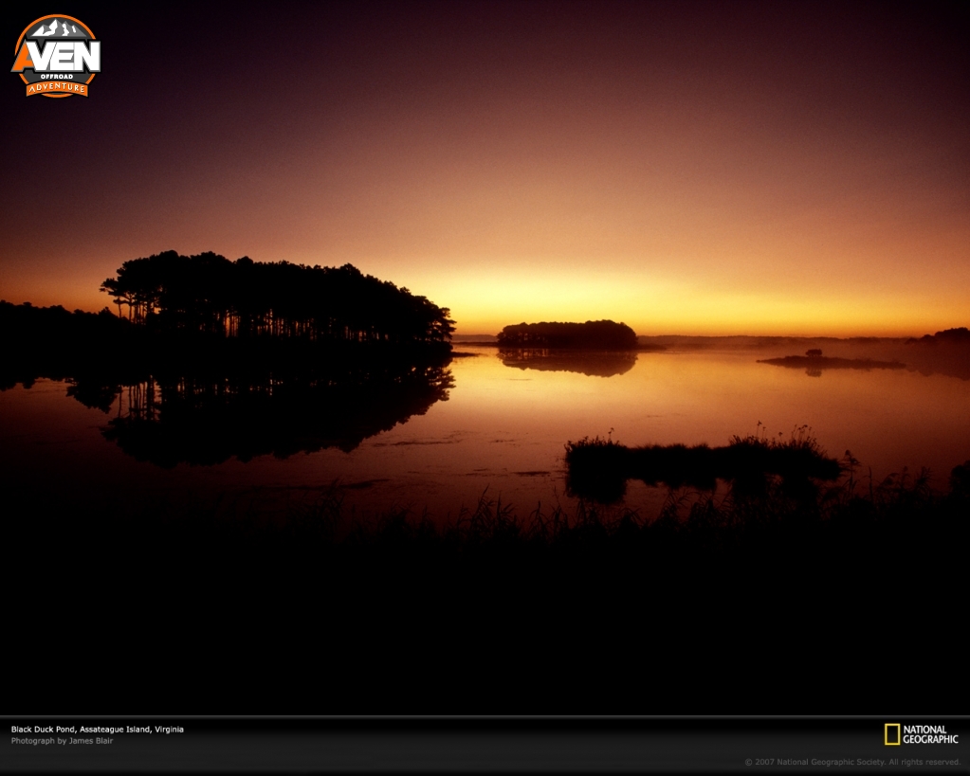Select the 'Photograph by James Blair' credit
This screenshot has width=970, height=776.
(62, 741)
